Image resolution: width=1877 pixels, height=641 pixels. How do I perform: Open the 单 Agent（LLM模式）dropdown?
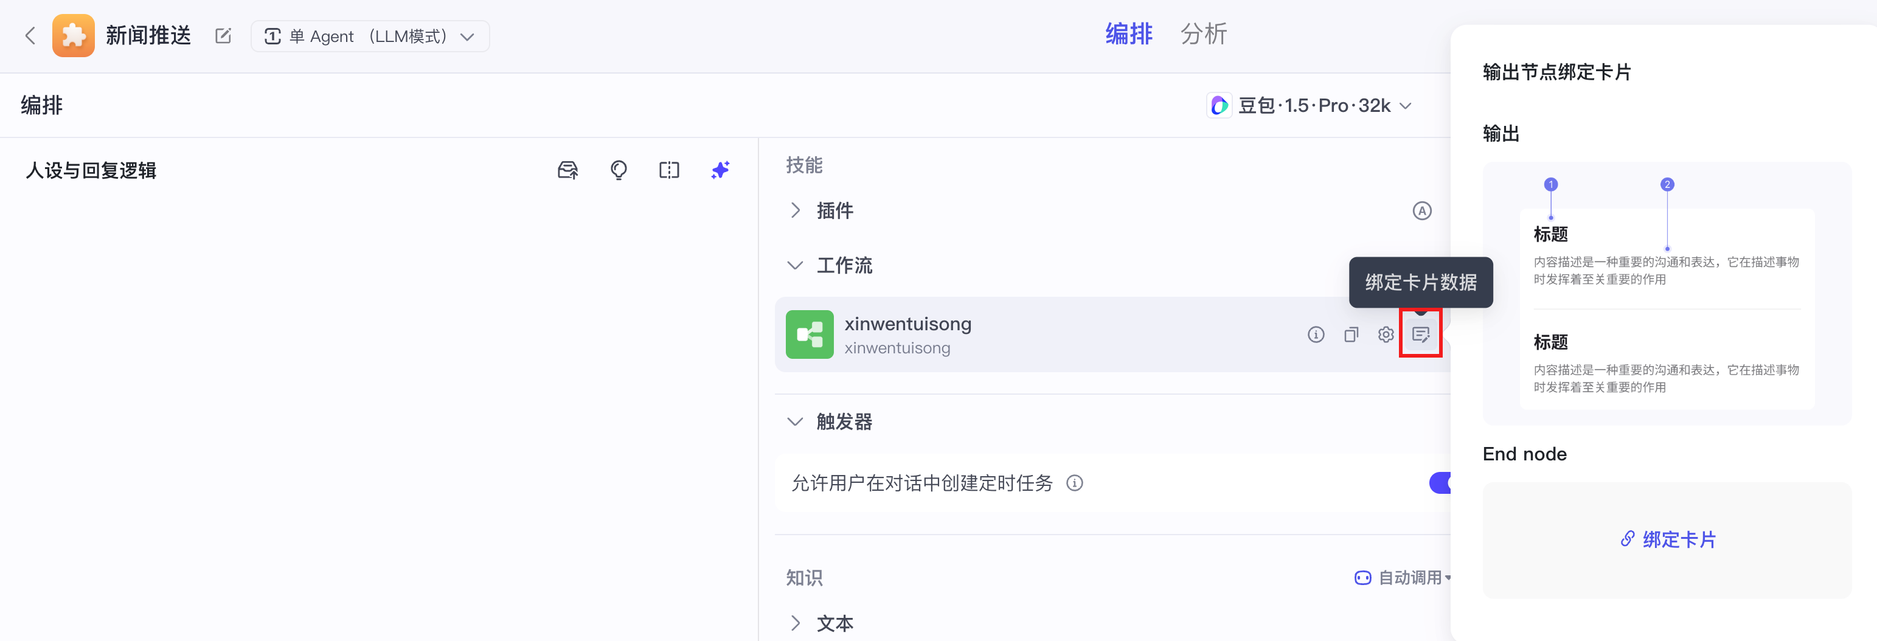(x=369, y=36)
